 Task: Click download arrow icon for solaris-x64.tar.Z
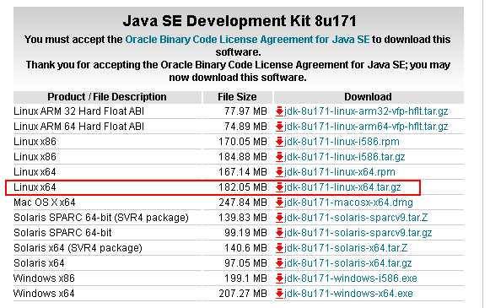279,248
